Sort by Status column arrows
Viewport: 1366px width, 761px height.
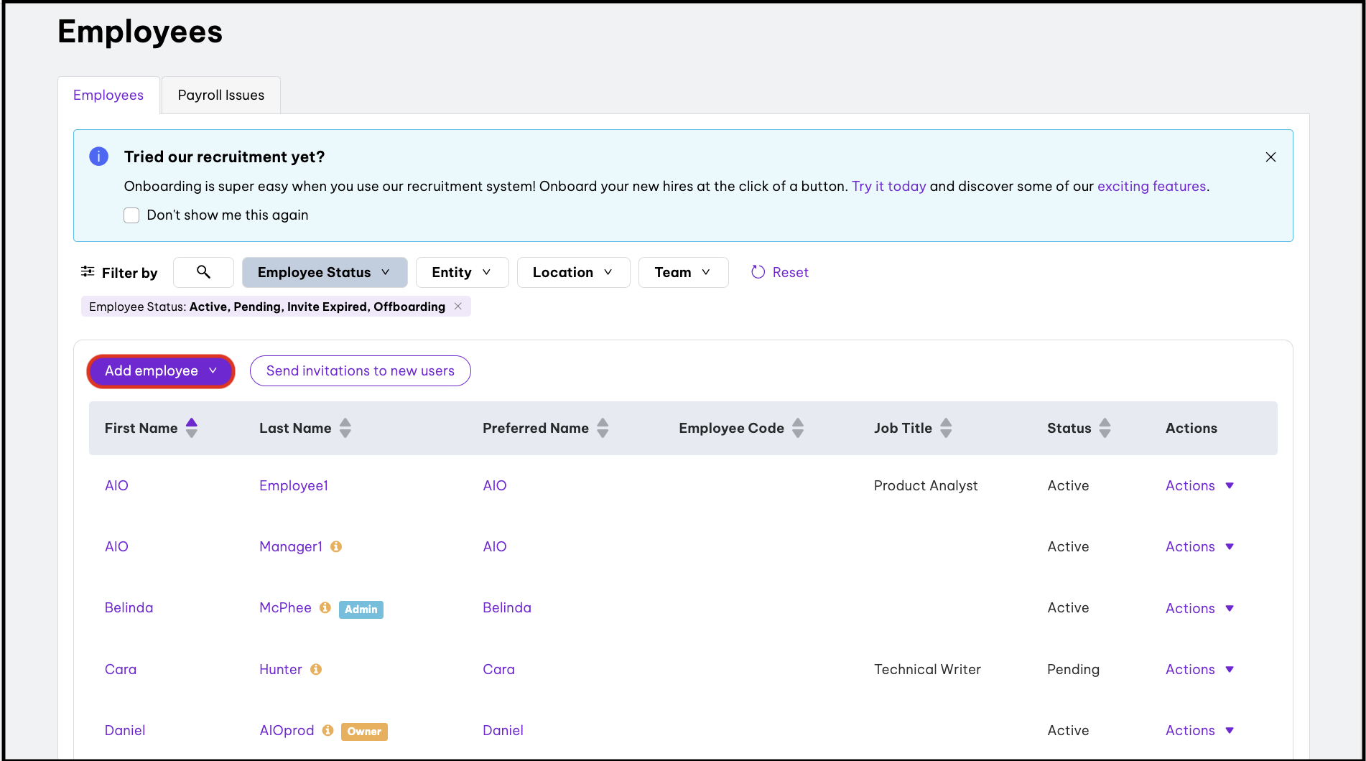[x=1105, y=428]
